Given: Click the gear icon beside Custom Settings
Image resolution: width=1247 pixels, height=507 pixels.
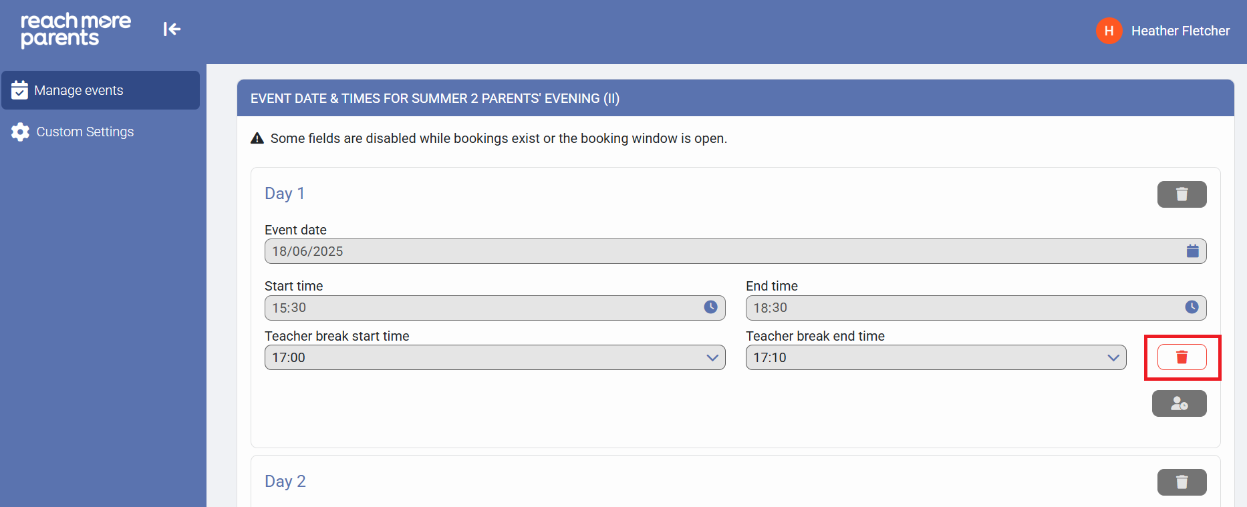Looking at the screenshot, I should point(20,132).
